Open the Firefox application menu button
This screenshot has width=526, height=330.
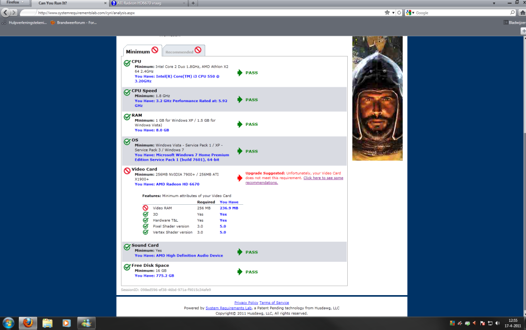tap(15, 3)
